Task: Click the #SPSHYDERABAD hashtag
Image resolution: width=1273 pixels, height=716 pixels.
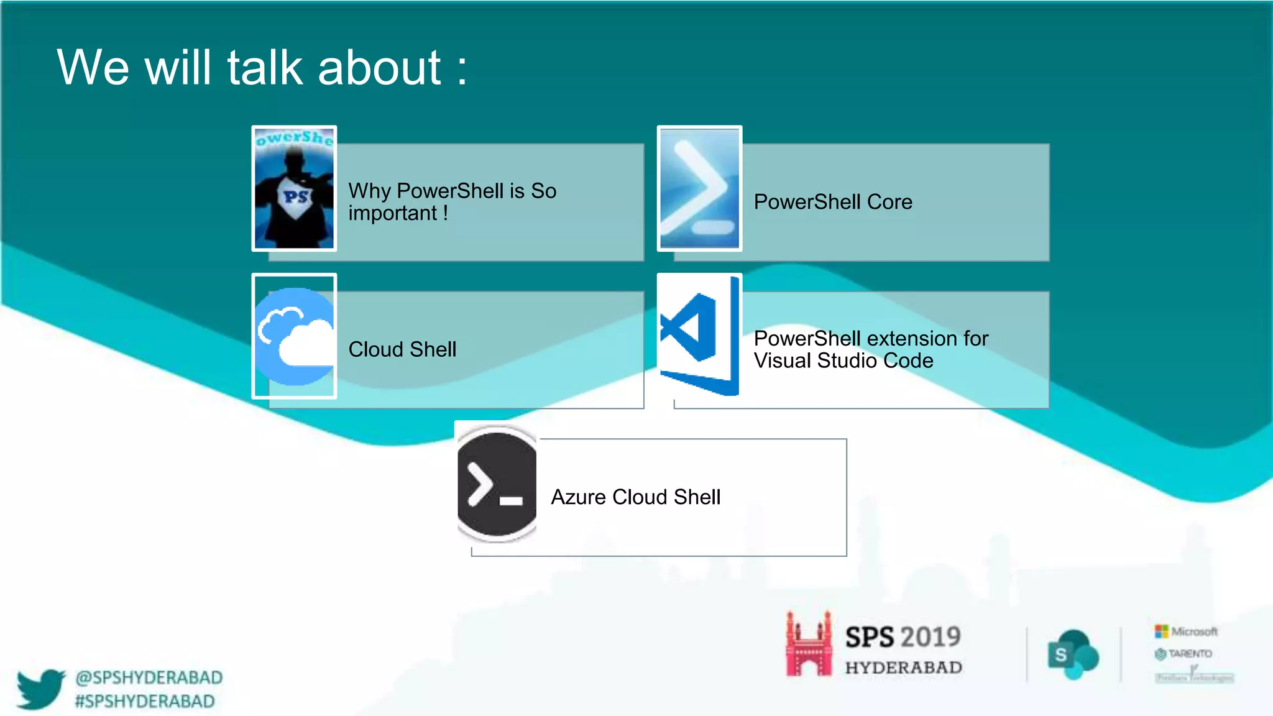Action: (145, 701)
